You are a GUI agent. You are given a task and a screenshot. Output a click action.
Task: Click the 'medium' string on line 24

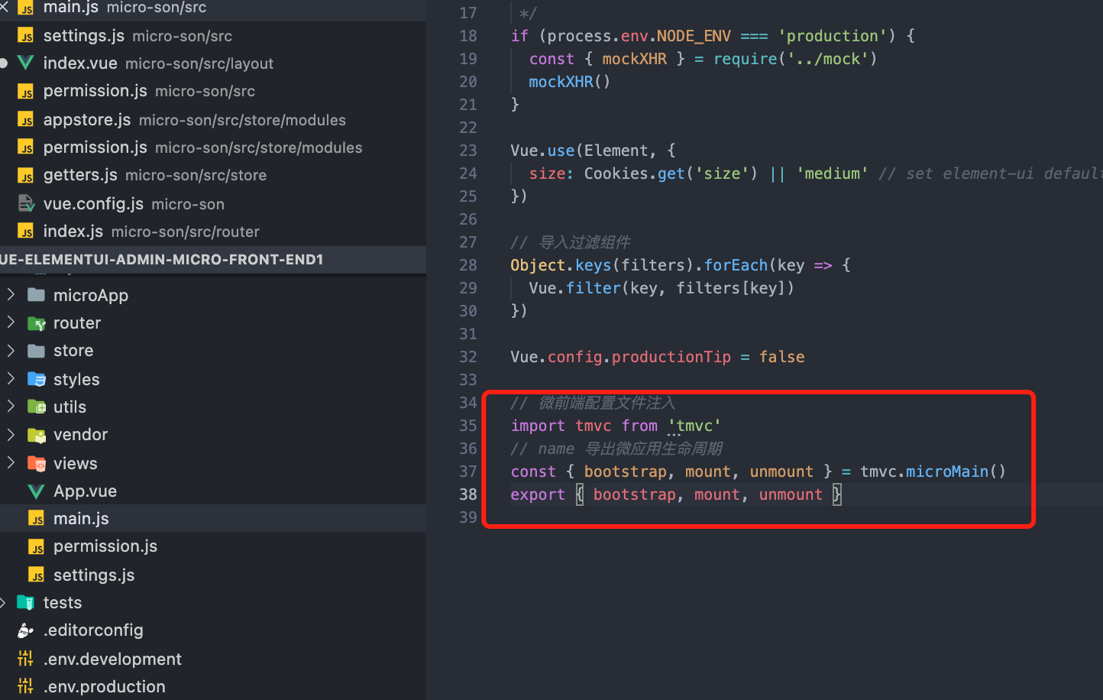(x=832, y=173)
